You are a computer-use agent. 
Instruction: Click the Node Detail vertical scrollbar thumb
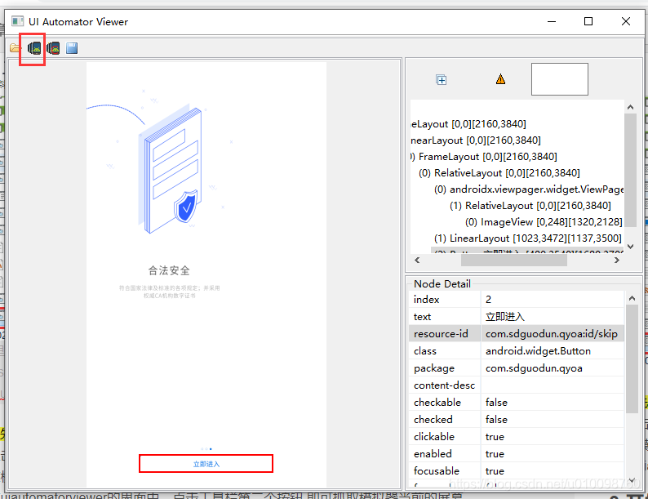click(x=632, y=359)
